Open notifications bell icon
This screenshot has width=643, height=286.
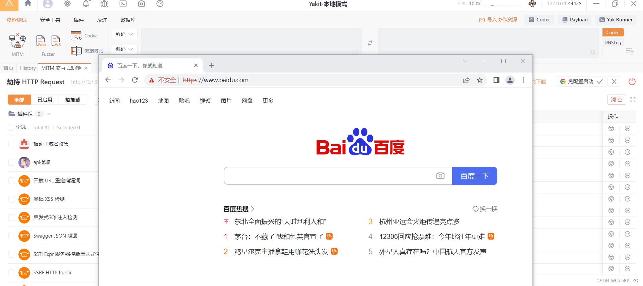[x=86, y=4]
